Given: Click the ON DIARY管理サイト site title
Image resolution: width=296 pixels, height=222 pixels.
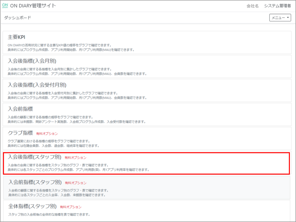Looking at the screenshot, I should click(33, 6).
